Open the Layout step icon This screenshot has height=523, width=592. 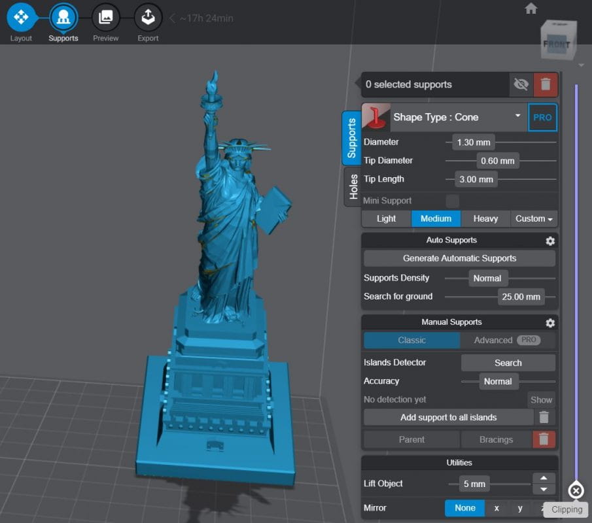[x=21, y=17]
